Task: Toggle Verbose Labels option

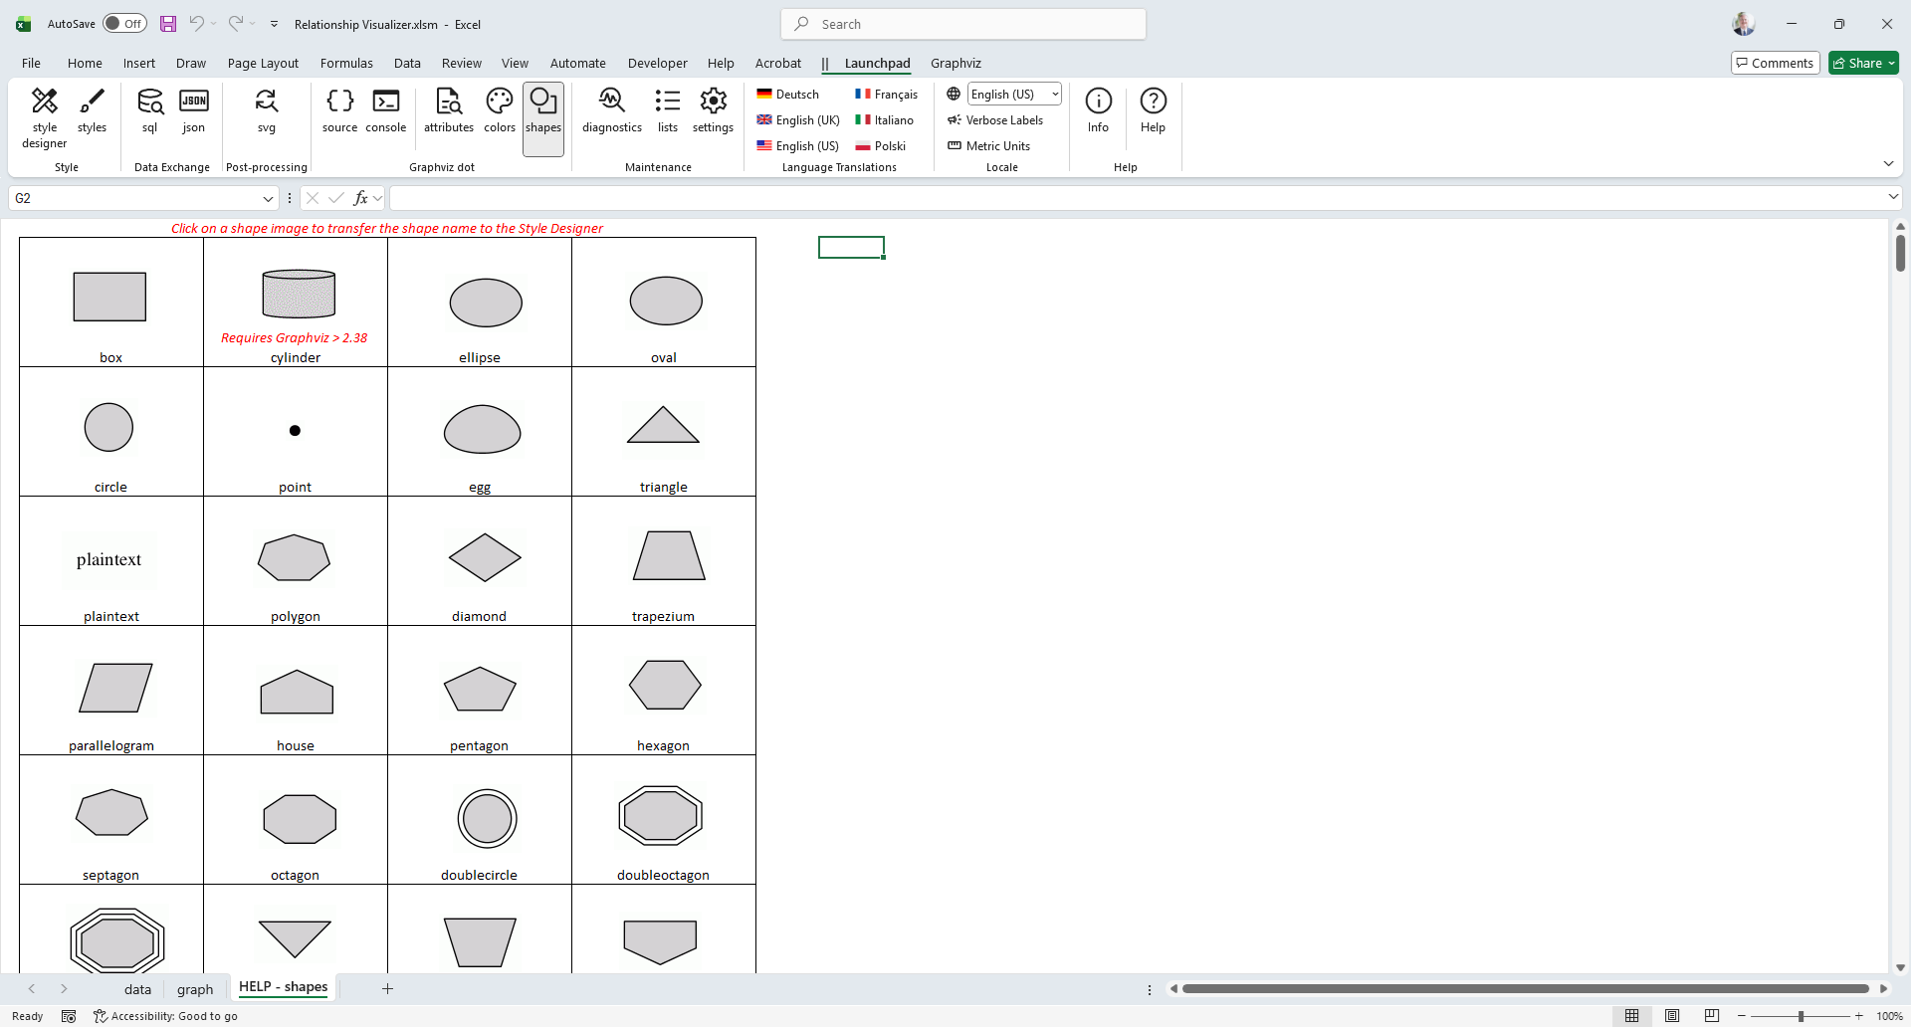Action: (x=995, y=120)
